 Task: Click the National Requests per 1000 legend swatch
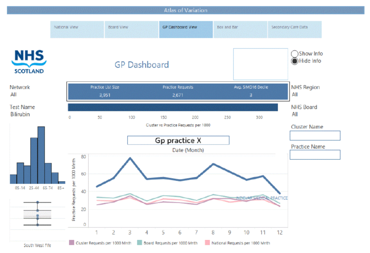208,243
